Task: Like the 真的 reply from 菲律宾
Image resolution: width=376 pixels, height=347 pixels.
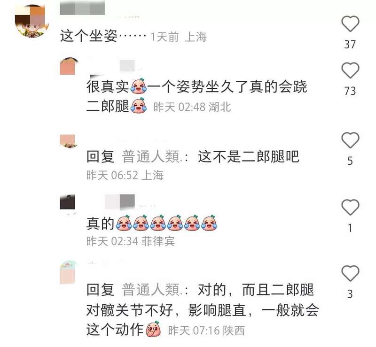Action: [x=350, y=207]
